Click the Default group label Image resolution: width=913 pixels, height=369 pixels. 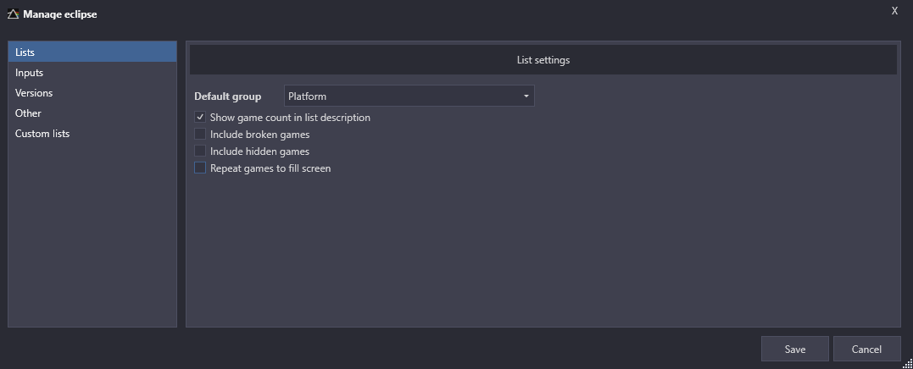coord(228,96)
